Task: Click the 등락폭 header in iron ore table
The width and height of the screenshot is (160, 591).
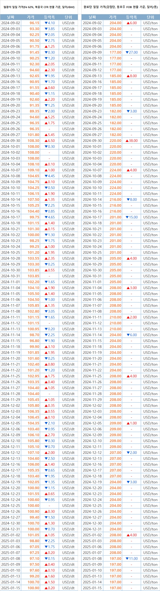Action: coord(49,17)
